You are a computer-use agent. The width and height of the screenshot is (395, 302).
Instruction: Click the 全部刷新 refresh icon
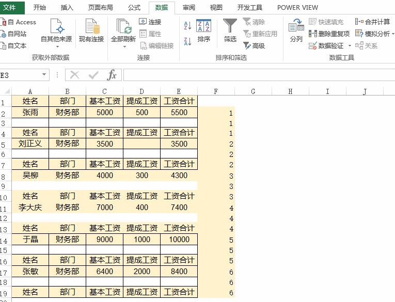click(x=124, y=26)
